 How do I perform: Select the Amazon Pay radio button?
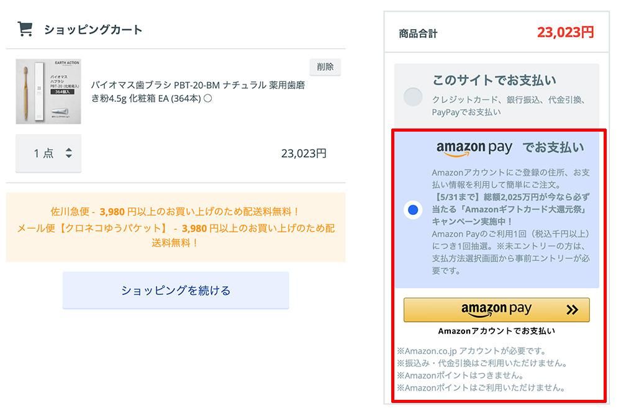[x=413, y=209]
